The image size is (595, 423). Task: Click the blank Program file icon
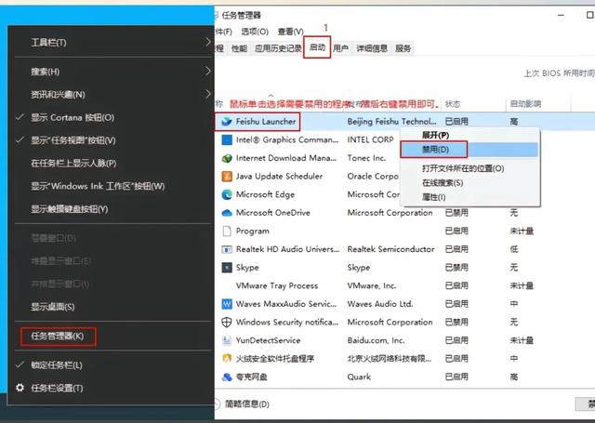(227, 231)
